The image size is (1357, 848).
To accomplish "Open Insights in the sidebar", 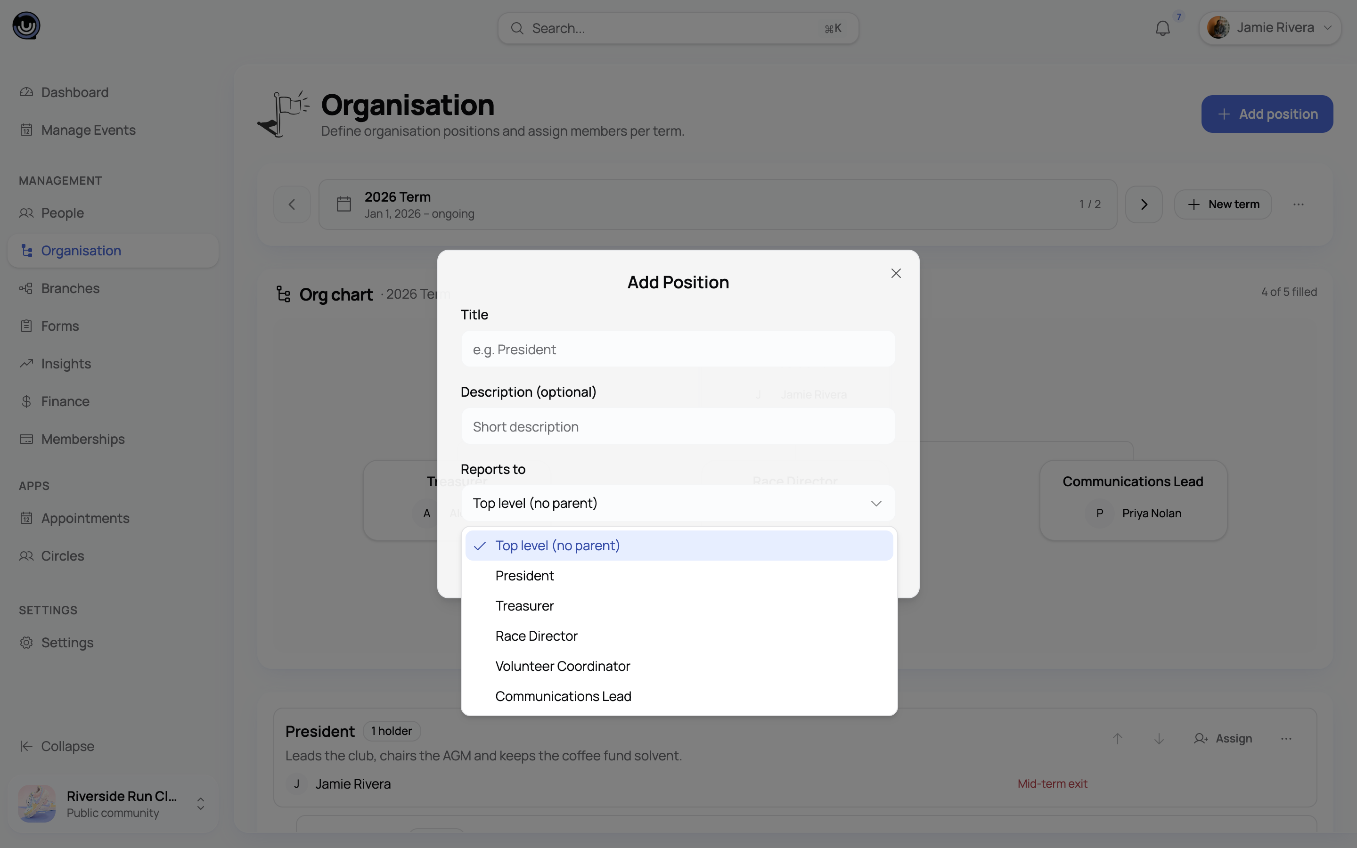I will [113, 363].
